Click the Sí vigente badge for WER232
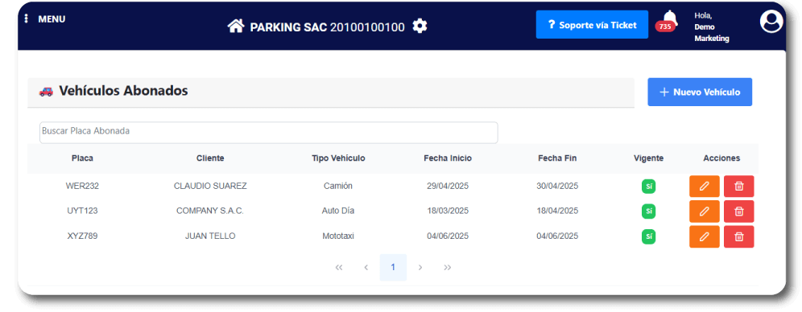 (648, 187)
